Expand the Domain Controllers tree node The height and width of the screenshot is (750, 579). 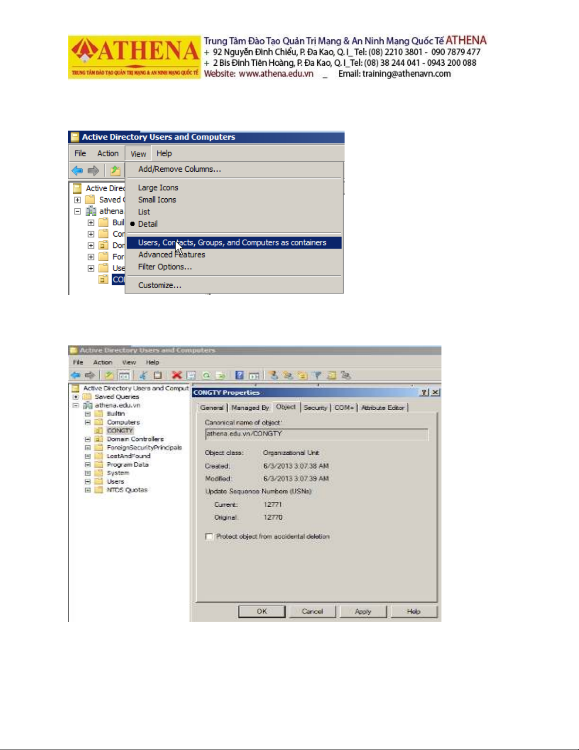click(87, 439)
